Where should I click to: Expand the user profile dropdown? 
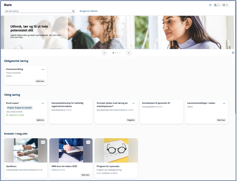[x=217, y=5]
